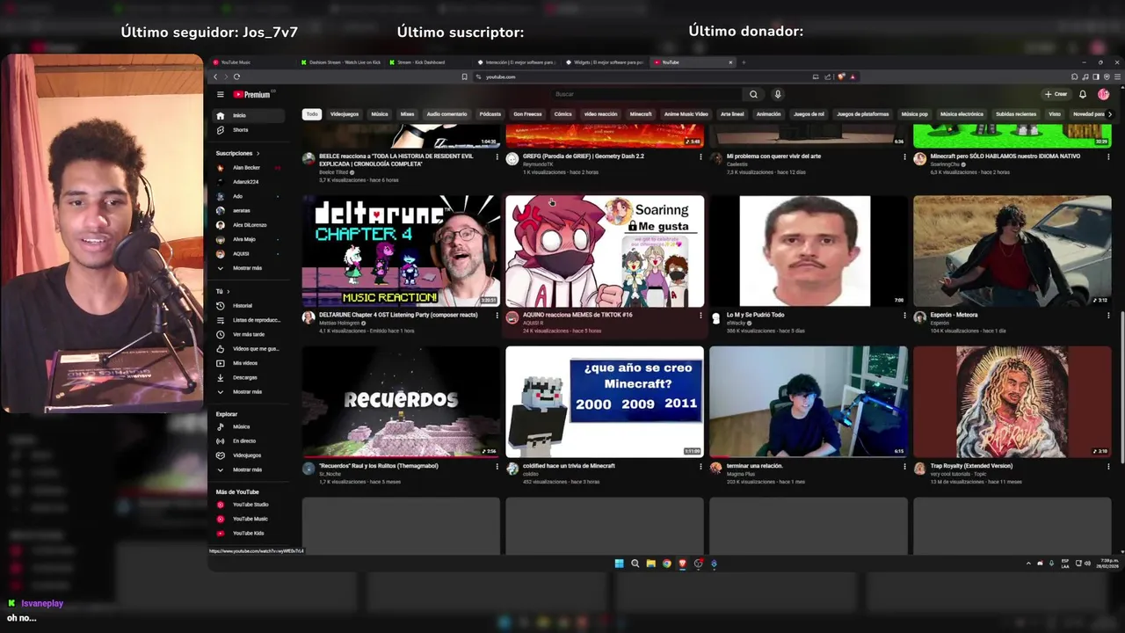The image size is (1125, 633).
Task: Go back in the browser
Action: point(215,76)
